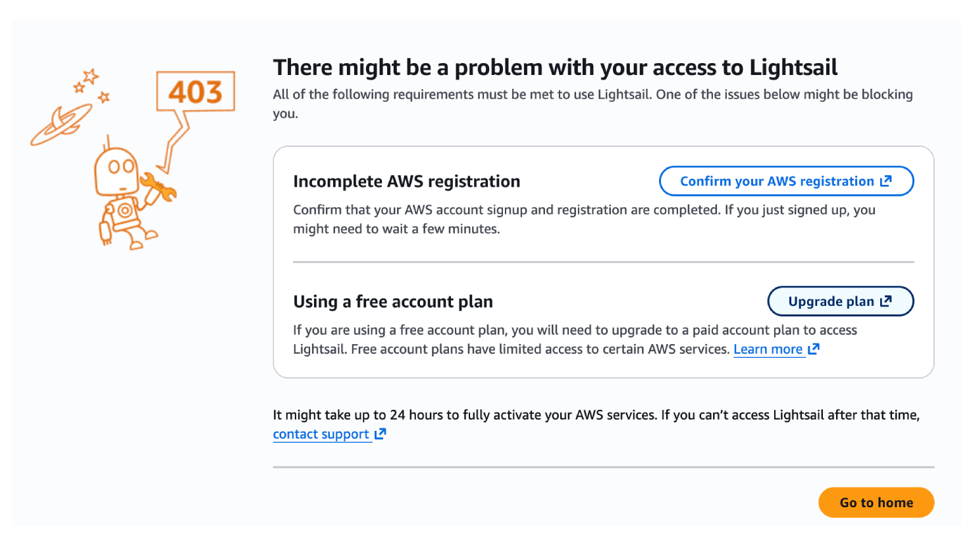Open the Learn more link
The width and height of the screenshot is (973, 546).
768,349
